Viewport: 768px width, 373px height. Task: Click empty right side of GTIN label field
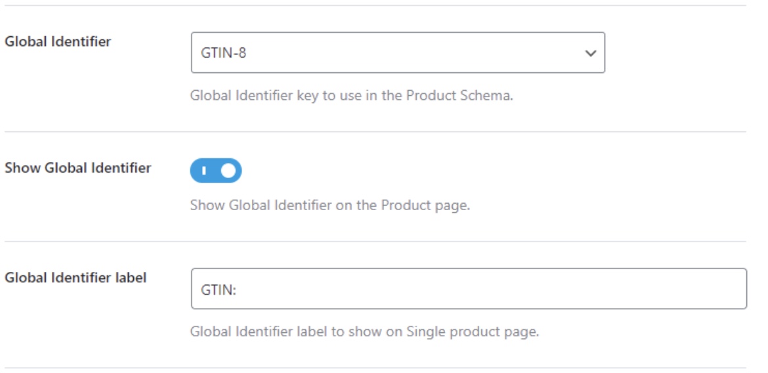(x=656, y=289)
